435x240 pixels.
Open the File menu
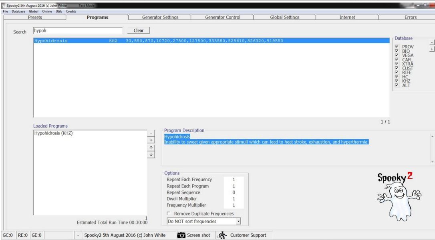click(x=6, y=11)
